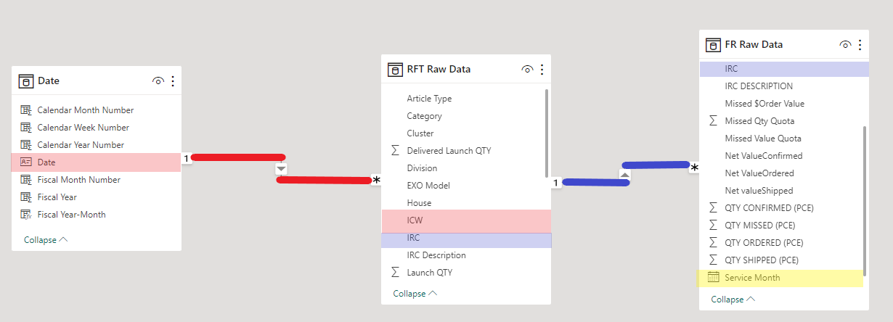
Task: Collapse the RFT Raw Data table card
Action: (x=415, y=294)
